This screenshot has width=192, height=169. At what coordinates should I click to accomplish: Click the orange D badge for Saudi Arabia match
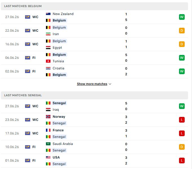(x=182, y=147)
